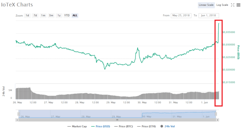
Task: Edit the From date field
Action: (x=181, y=15)
